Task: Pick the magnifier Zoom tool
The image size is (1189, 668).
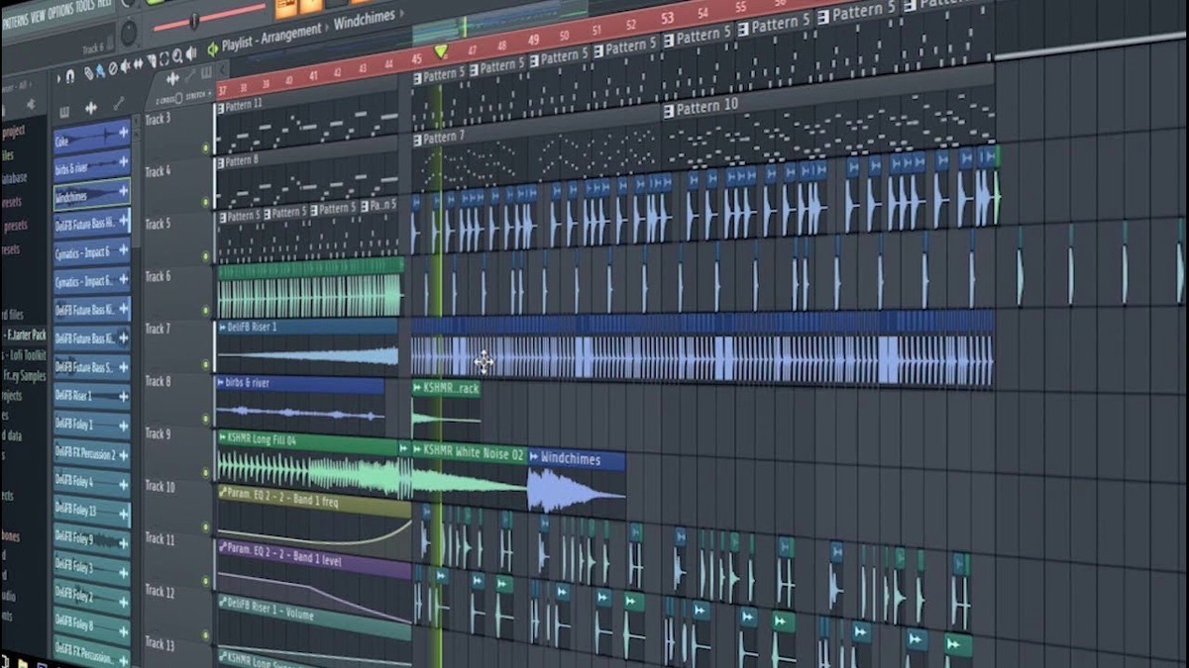Action: click(x=177, y=55)
